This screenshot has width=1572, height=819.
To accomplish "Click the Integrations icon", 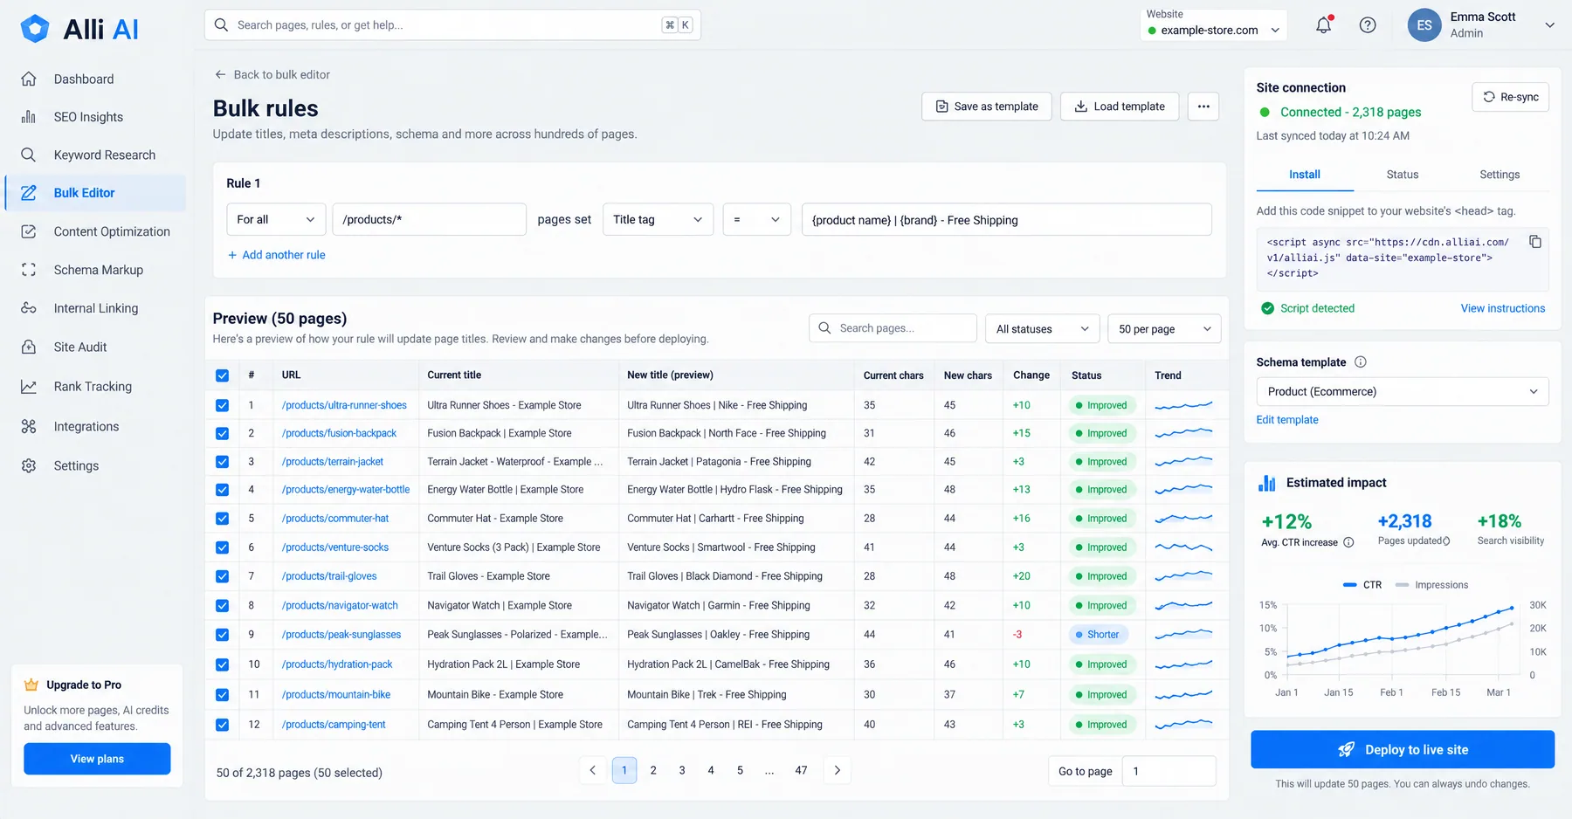I will click(29, 426).
